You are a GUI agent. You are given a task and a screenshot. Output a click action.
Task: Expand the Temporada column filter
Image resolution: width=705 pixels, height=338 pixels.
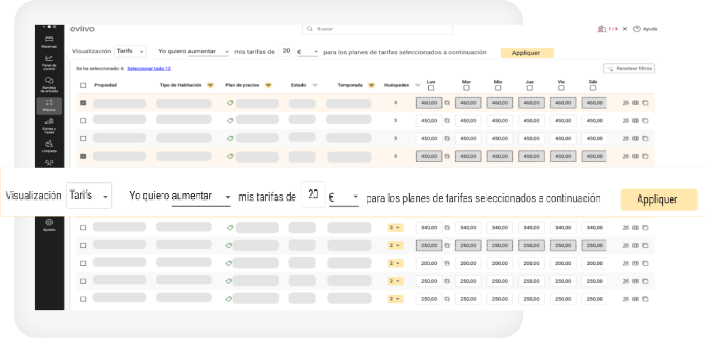(371, 85)
